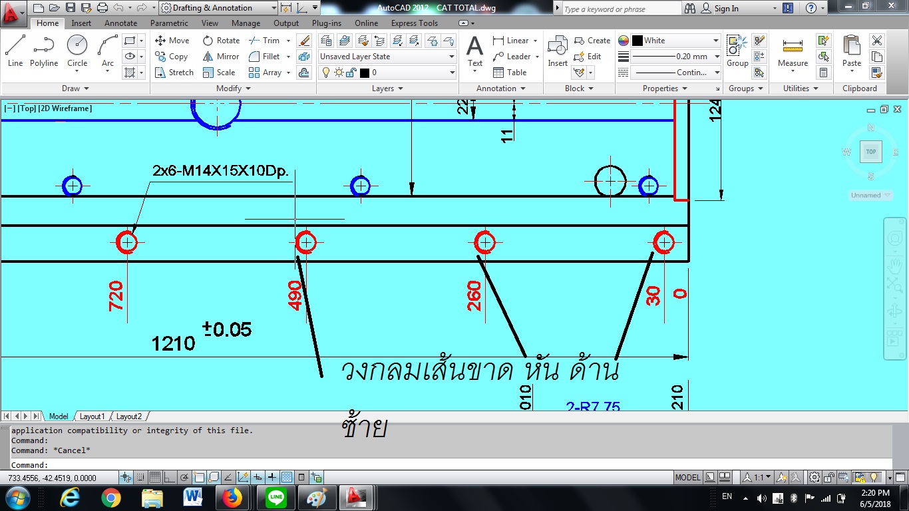
Task: Open the Unsaved Layer State dropdown
Action: pyautogui.click(x=387, y=57)
